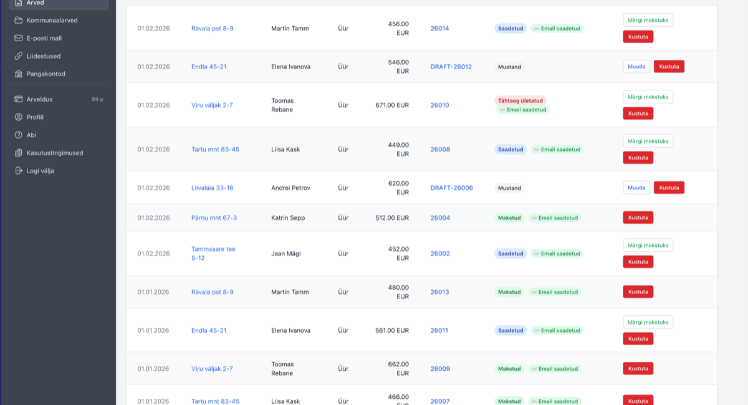Click the Kommunaalarved folder icon
This screenshot has height=405, width=748.
click(x=19, y=20)
